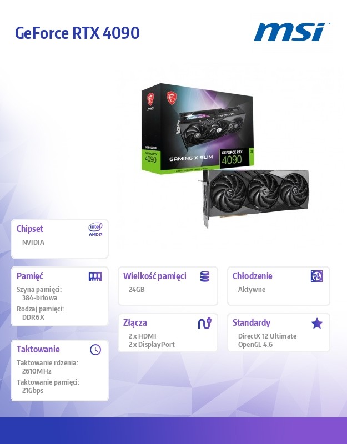This screenshot has width=347, height=444.
Task: Select the DirectX 12 Ultimate entry
Action: coord(268,336)
